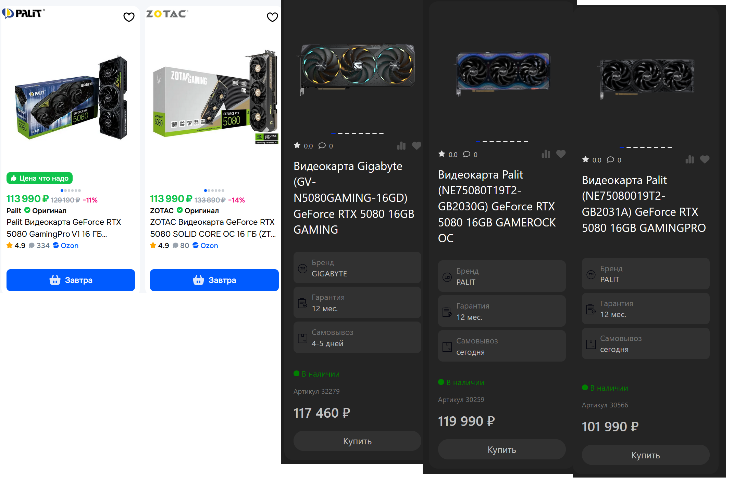Click Купить button for Gigabyte card
The width and height of the screenshot is (746, 496).
pos(357,441)
